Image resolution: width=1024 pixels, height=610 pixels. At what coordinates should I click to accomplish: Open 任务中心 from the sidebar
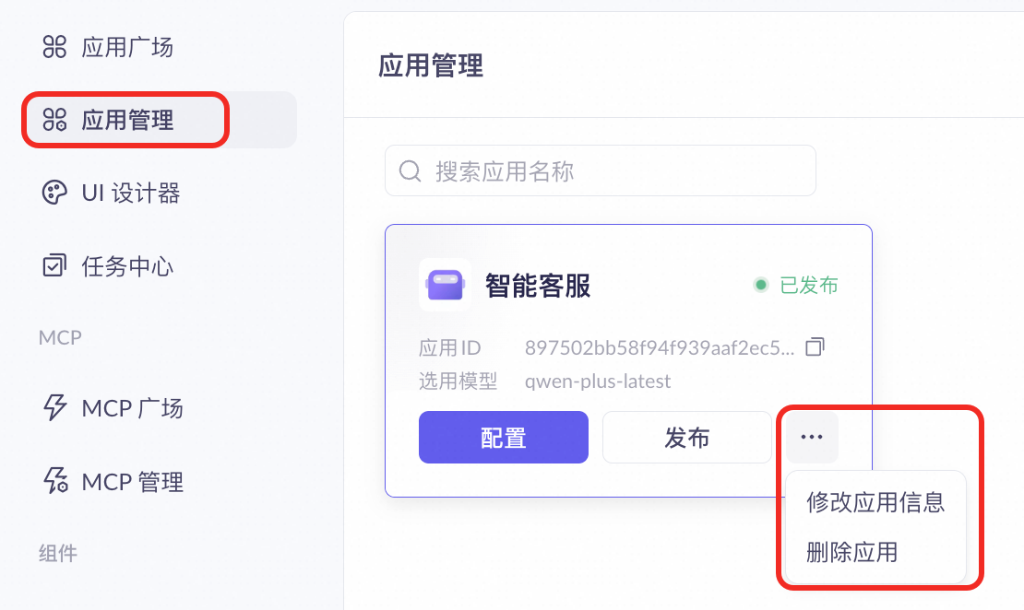point(127,266)
